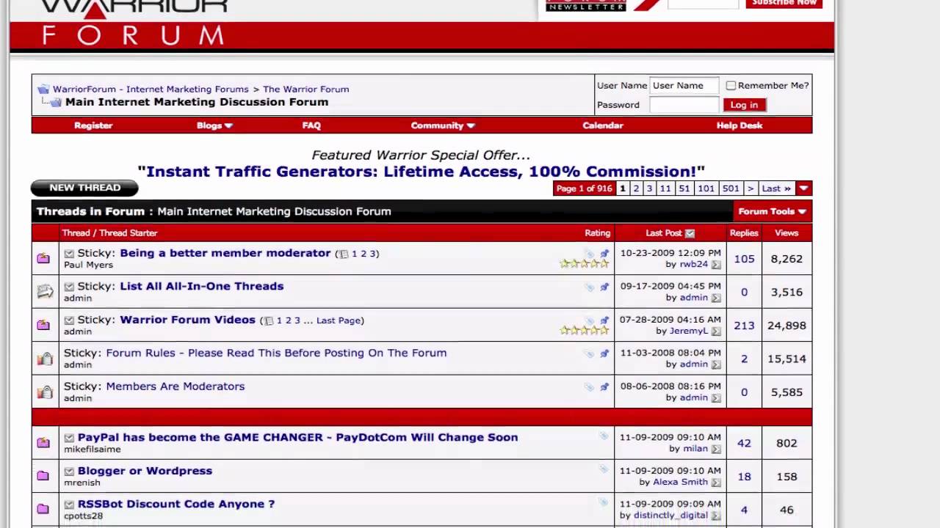
Task: Click the thread folder icon for 'Warrior Forum Videos'
Action: (x=43, y=325)
